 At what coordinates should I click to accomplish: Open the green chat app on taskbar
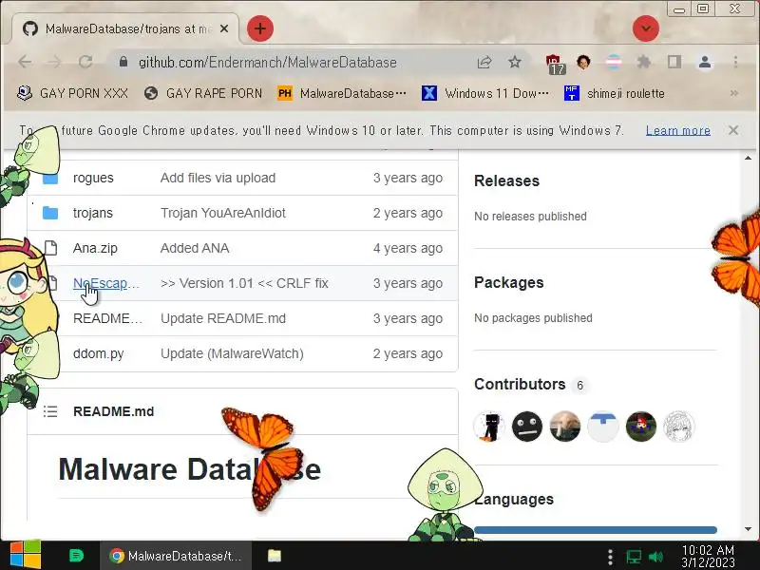coord(77,556)
